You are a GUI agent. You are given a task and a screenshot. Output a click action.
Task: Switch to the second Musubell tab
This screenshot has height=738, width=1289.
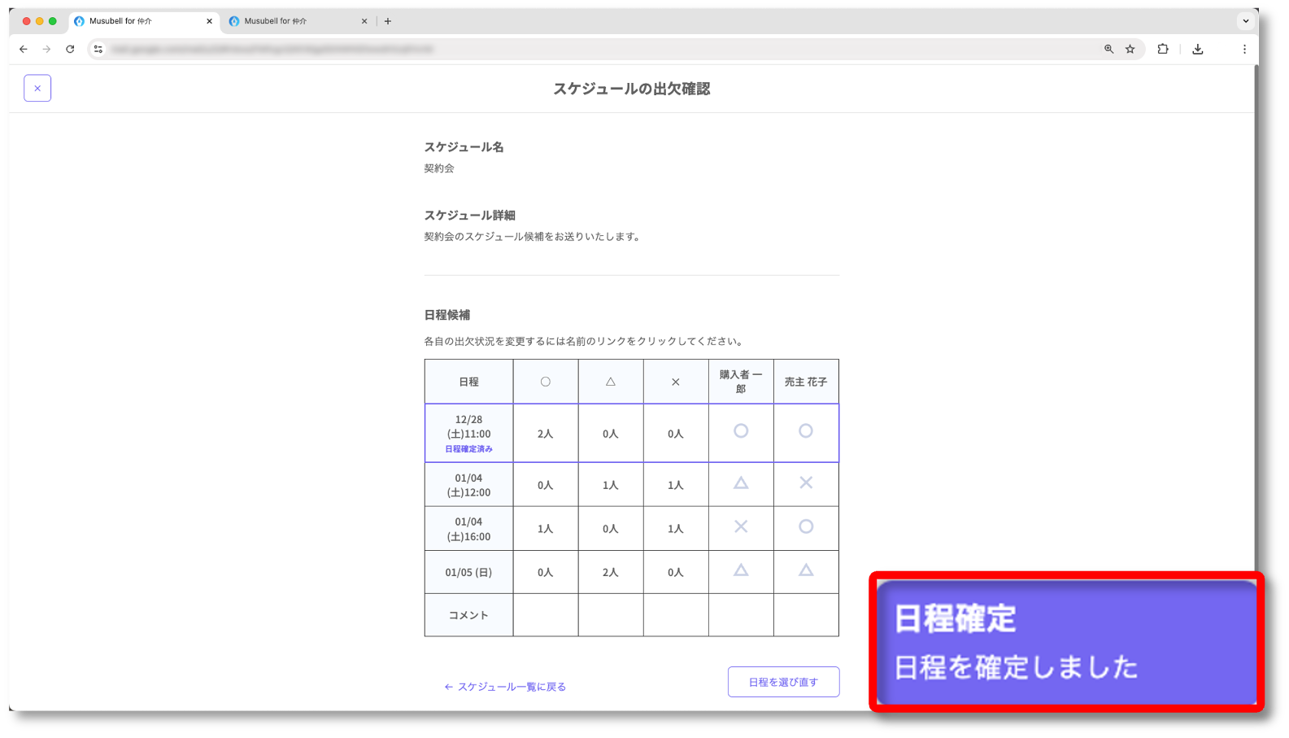(293, 21)
